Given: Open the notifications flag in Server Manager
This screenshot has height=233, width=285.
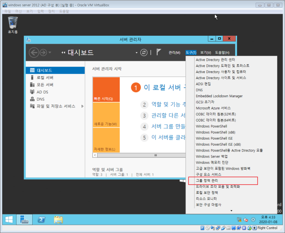Looking at the screenshot, I should [x=158, y=52].
